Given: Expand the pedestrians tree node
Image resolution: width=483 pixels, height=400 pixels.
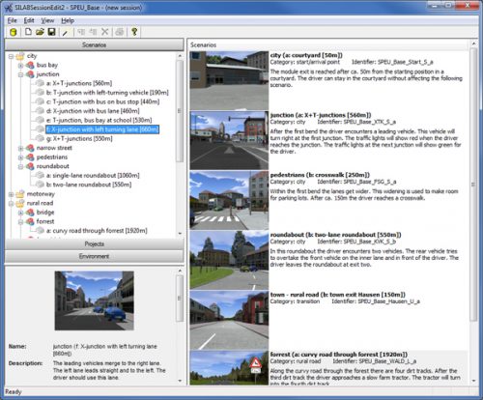Looking at the screenshot, I should tap(20, 157).
